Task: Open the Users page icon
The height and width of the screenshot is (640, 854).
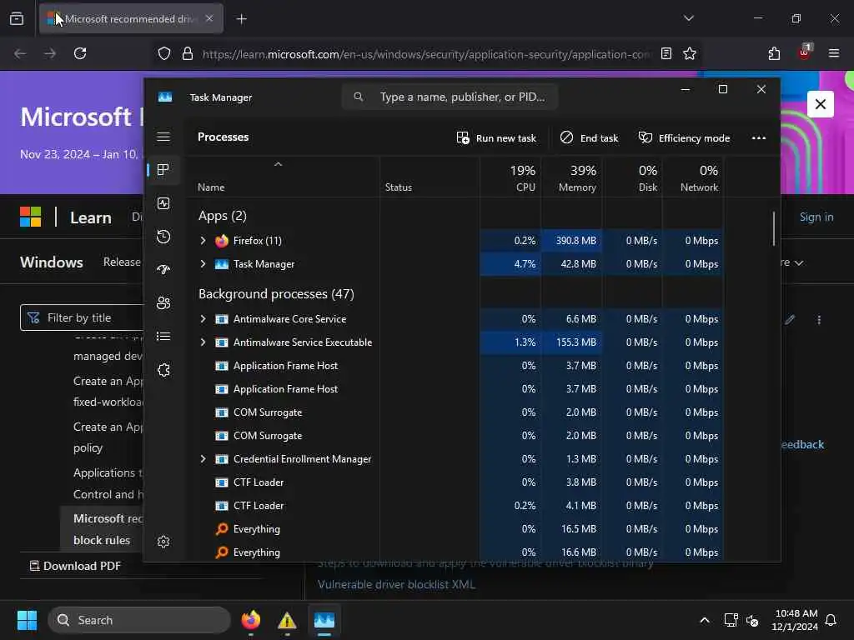Action: tap(163, 303)
